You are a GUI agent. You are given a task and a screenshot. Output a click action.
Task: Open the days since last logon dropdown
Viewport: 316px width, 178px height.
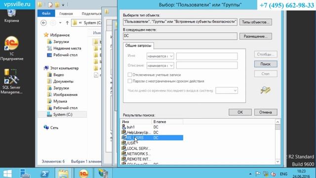click(x=227, y=90)
